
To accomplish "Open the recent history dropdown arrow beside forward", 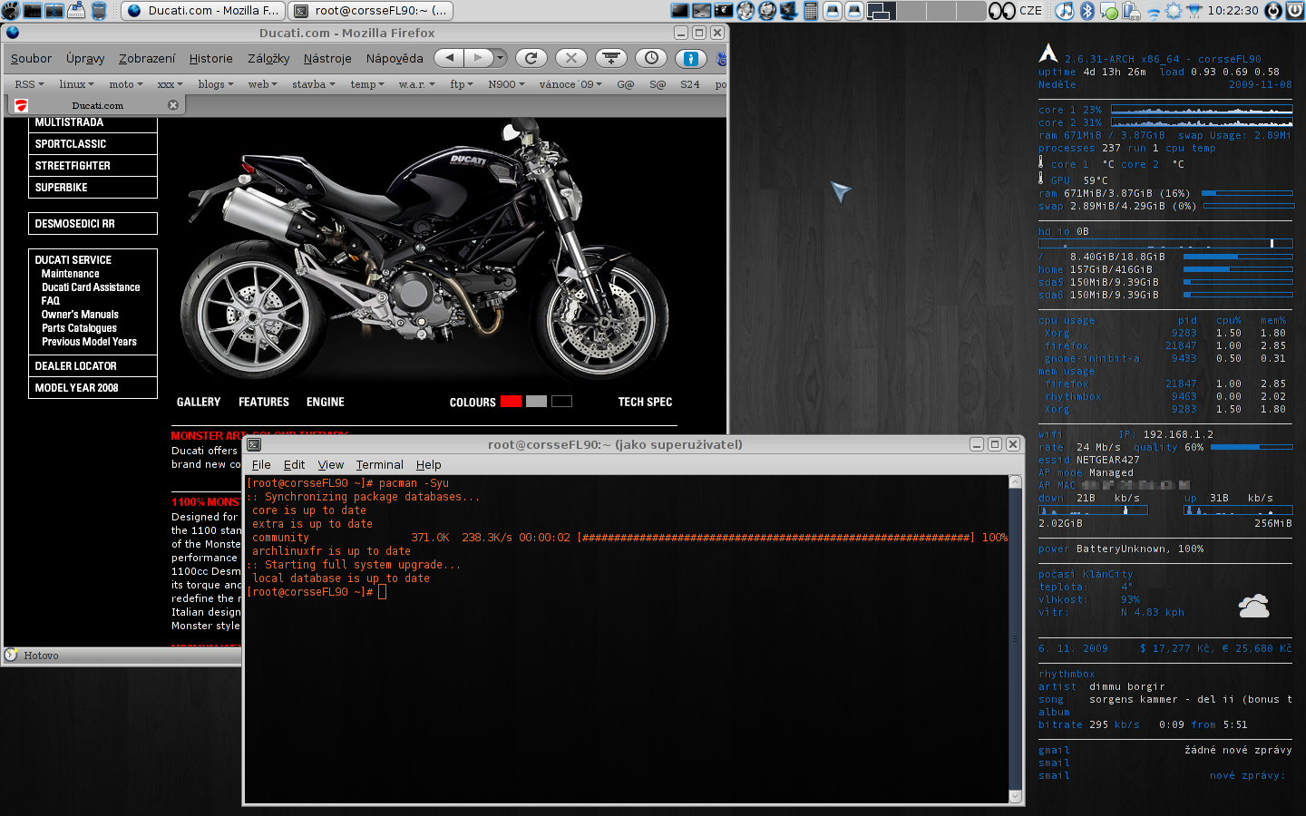I will pos(500,58).
